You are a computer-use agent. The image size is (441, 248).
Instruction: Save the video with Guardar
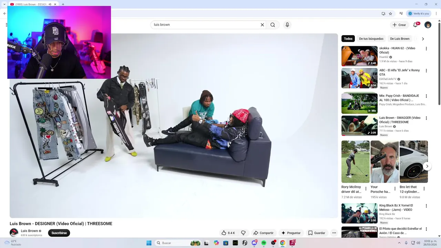pos(317,233)
